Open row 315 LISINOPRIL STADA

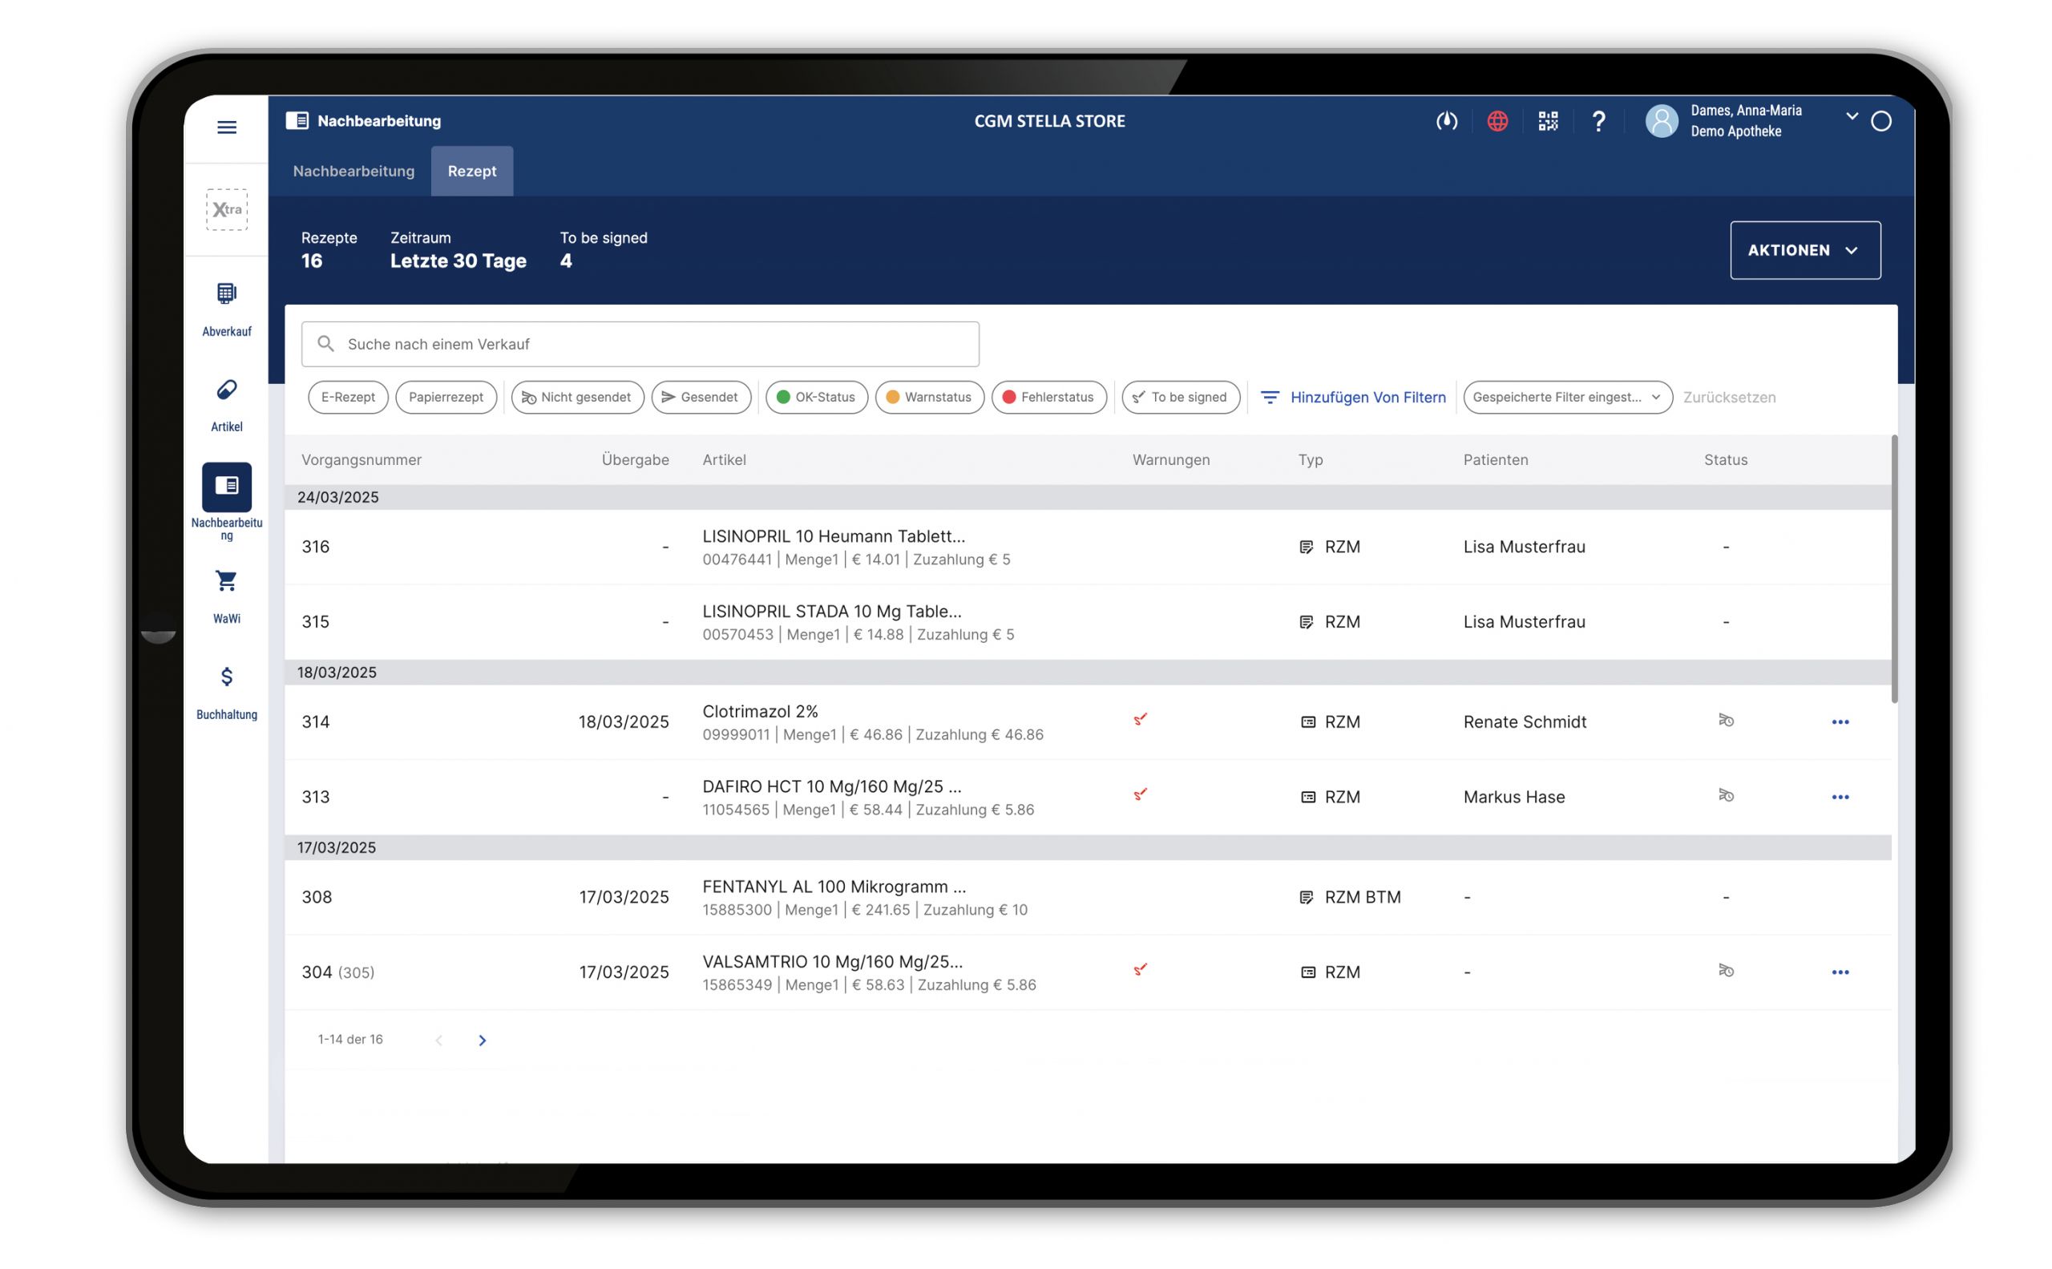(x=1088, y=622)
